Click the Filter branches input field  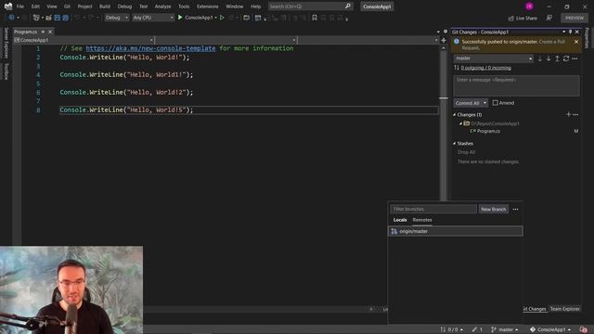pos(433,209)
